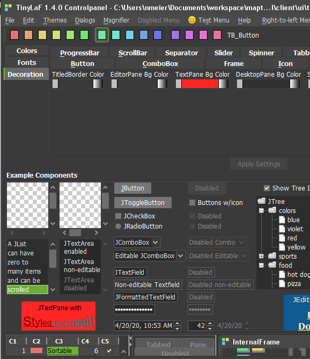Toggle the JToggleButton
This screenshot has height=359, width=310.
[143, 203]
